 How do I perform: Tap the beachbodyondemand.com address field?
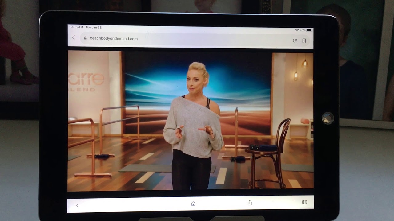[195, 39]
